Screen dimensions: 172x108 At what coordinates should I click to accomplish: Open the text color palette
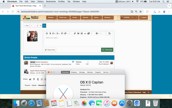pyautogui.click(x=62, y=33)
